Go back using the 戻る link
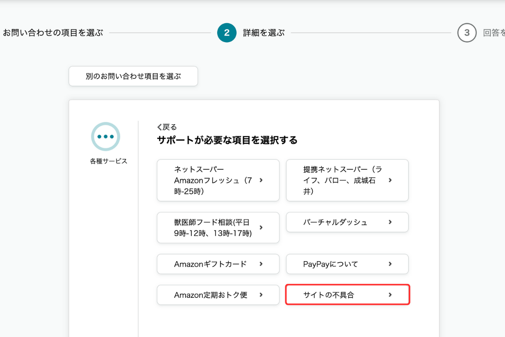Viewport: 505px width, 337px height. tap(167, 127)
